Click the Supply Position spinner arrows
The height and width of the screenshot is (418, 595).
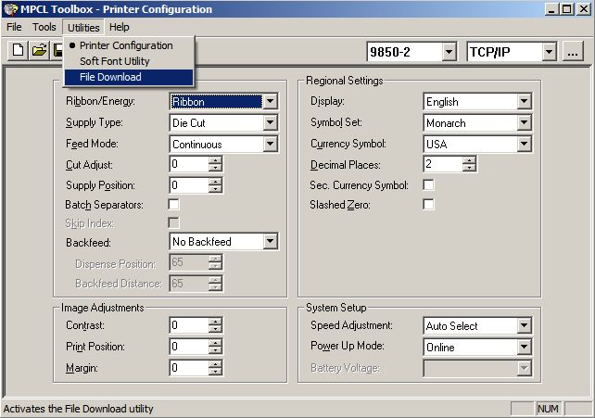coord(215,185)
